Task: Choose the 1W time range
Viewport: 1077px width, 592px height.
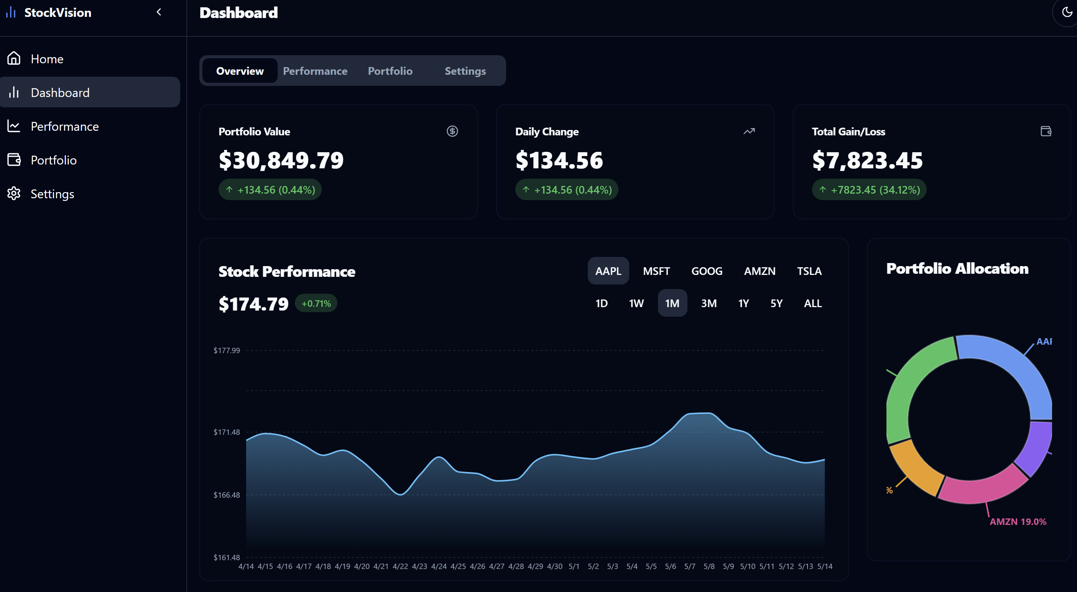Action: pyautogui.click(x=636, y=304)
